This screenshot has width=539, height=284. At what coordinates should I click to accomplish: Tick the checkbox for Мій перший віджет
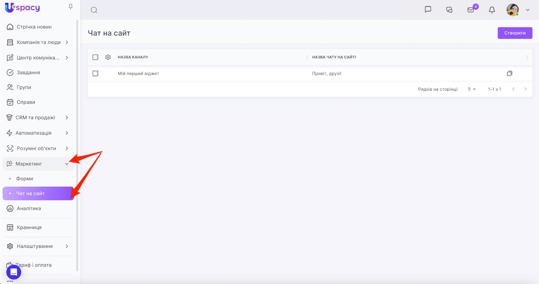pos(95,73)
